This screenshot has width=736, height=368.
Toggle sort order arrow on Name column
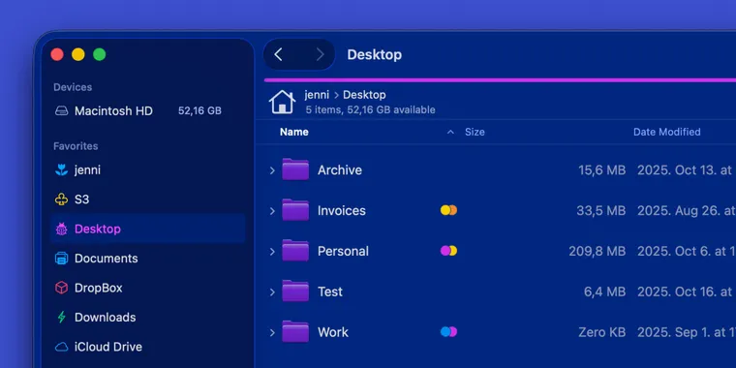click(x=450, y=133)
